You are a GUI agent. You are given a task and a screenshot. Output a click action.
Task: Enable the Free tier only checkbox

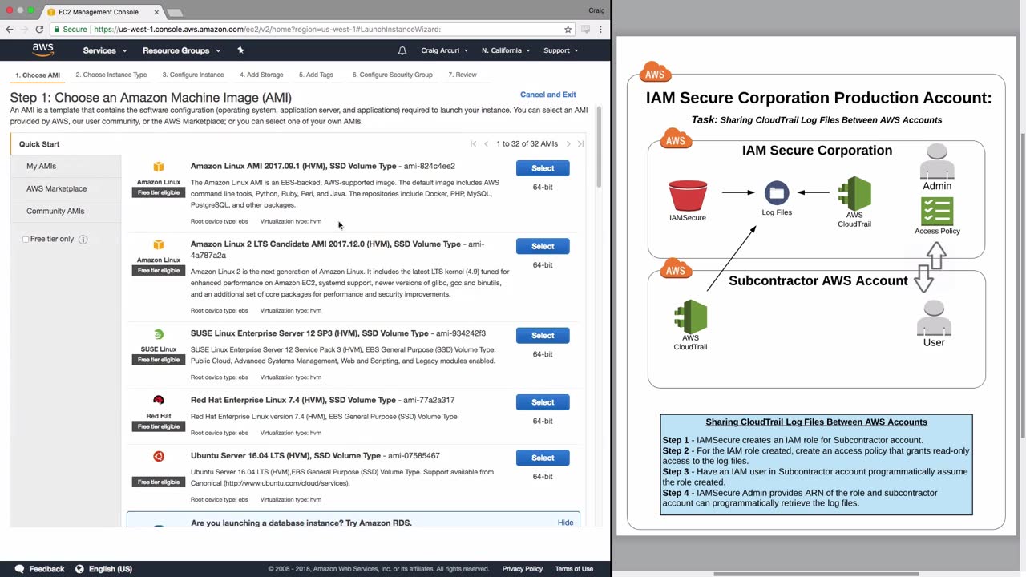click(x=26, y=240)
